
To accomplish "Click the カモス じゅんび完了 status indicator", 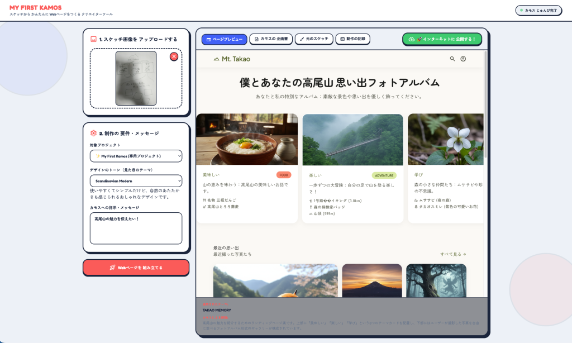I will [538, 10].
